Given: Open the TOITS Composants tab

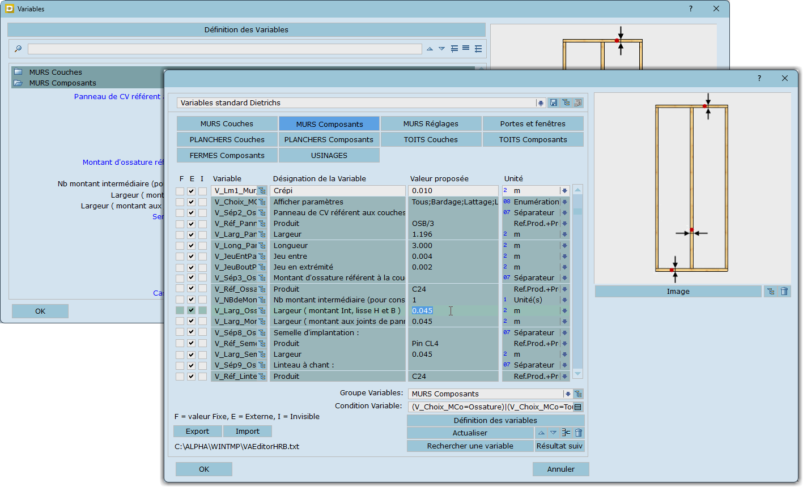Looking at the screenshot, I should (533, 139).
